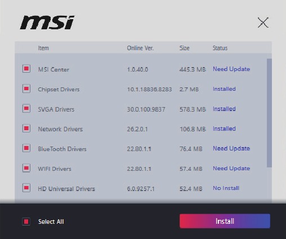Click the Status column header

coord(220,48)
